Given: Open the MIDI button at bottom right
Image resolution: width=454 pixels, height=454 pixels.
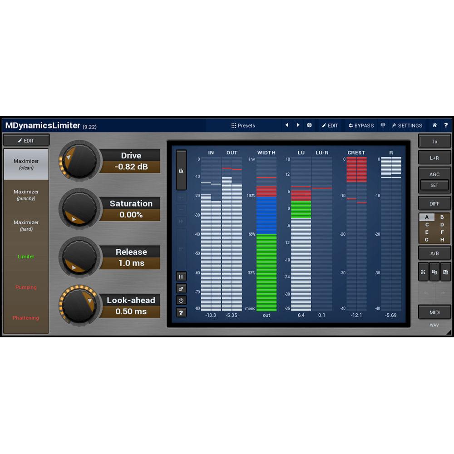Looking at the screenshot, I should coord(434,312).
